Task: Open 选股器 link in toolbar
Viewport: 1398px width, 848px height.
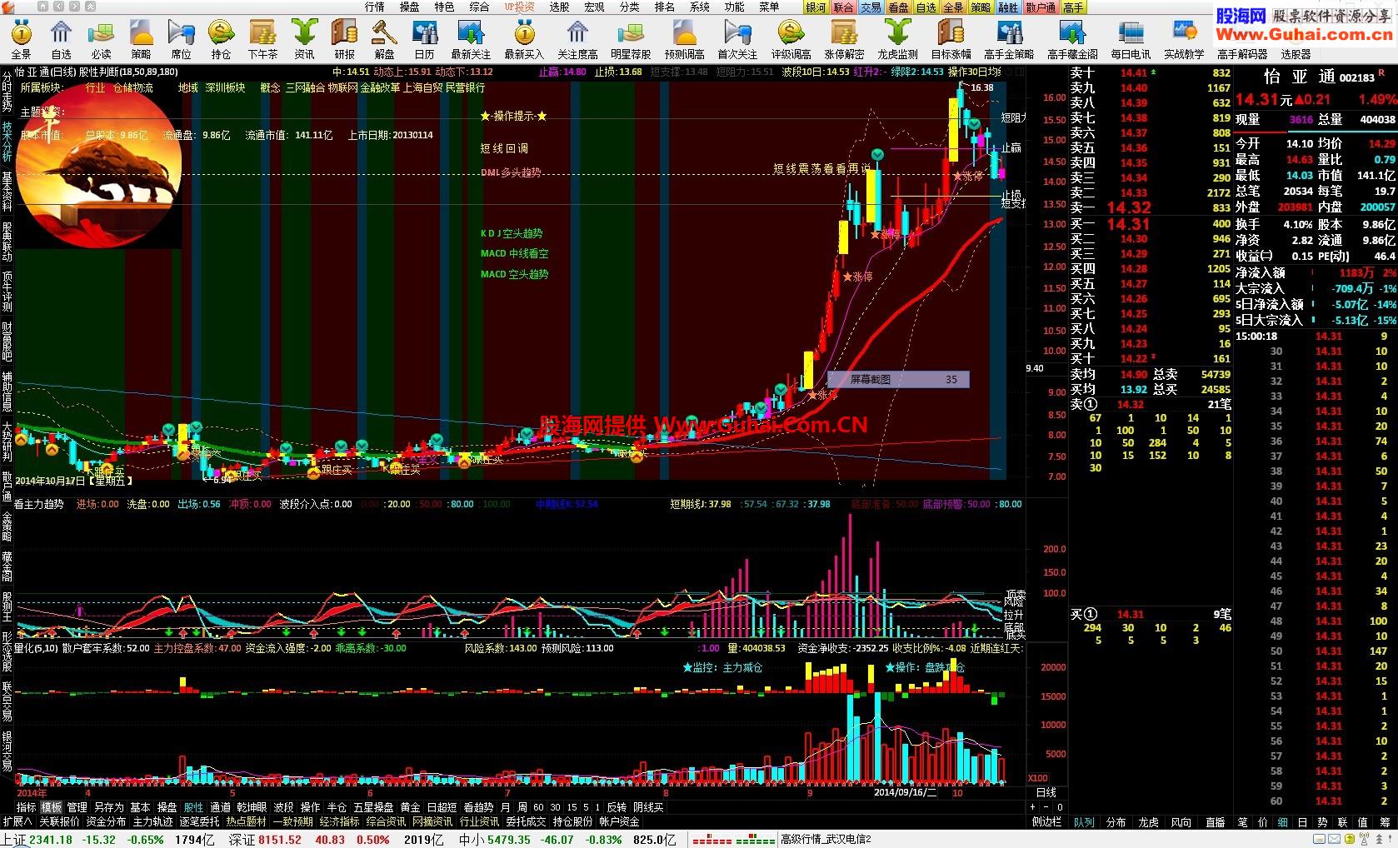Action: click(x=1296, y=54)
